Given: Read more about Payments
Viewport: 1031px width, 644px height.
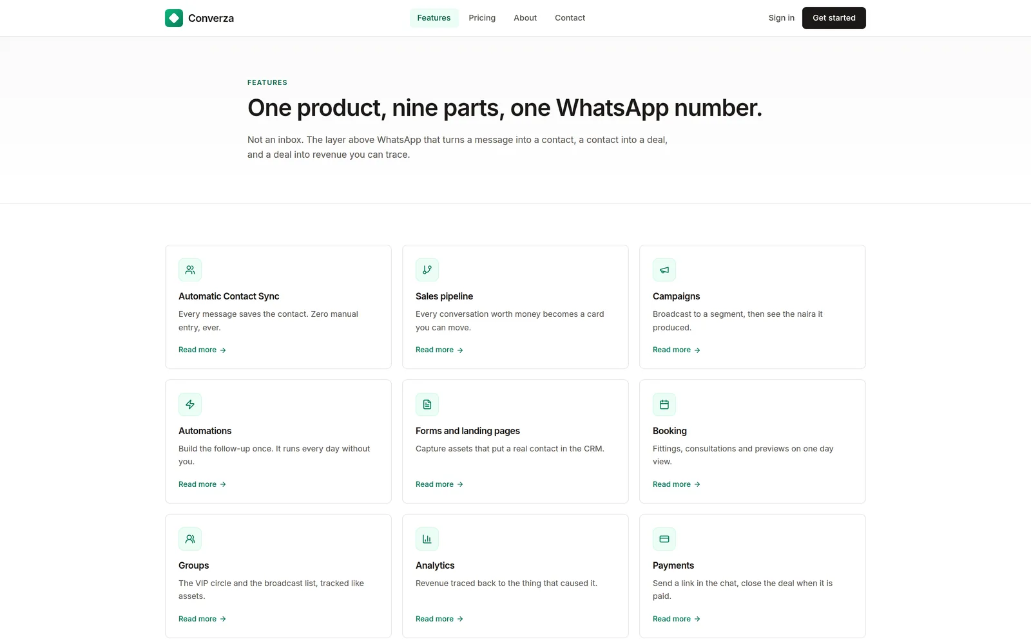Looking at the screenshot, I should 677,619.
